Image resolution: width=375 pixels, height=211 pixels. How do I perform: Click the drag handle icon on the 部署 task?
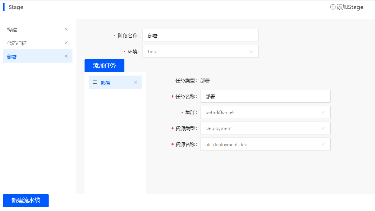pyautogui.click(x=95, y=82)
